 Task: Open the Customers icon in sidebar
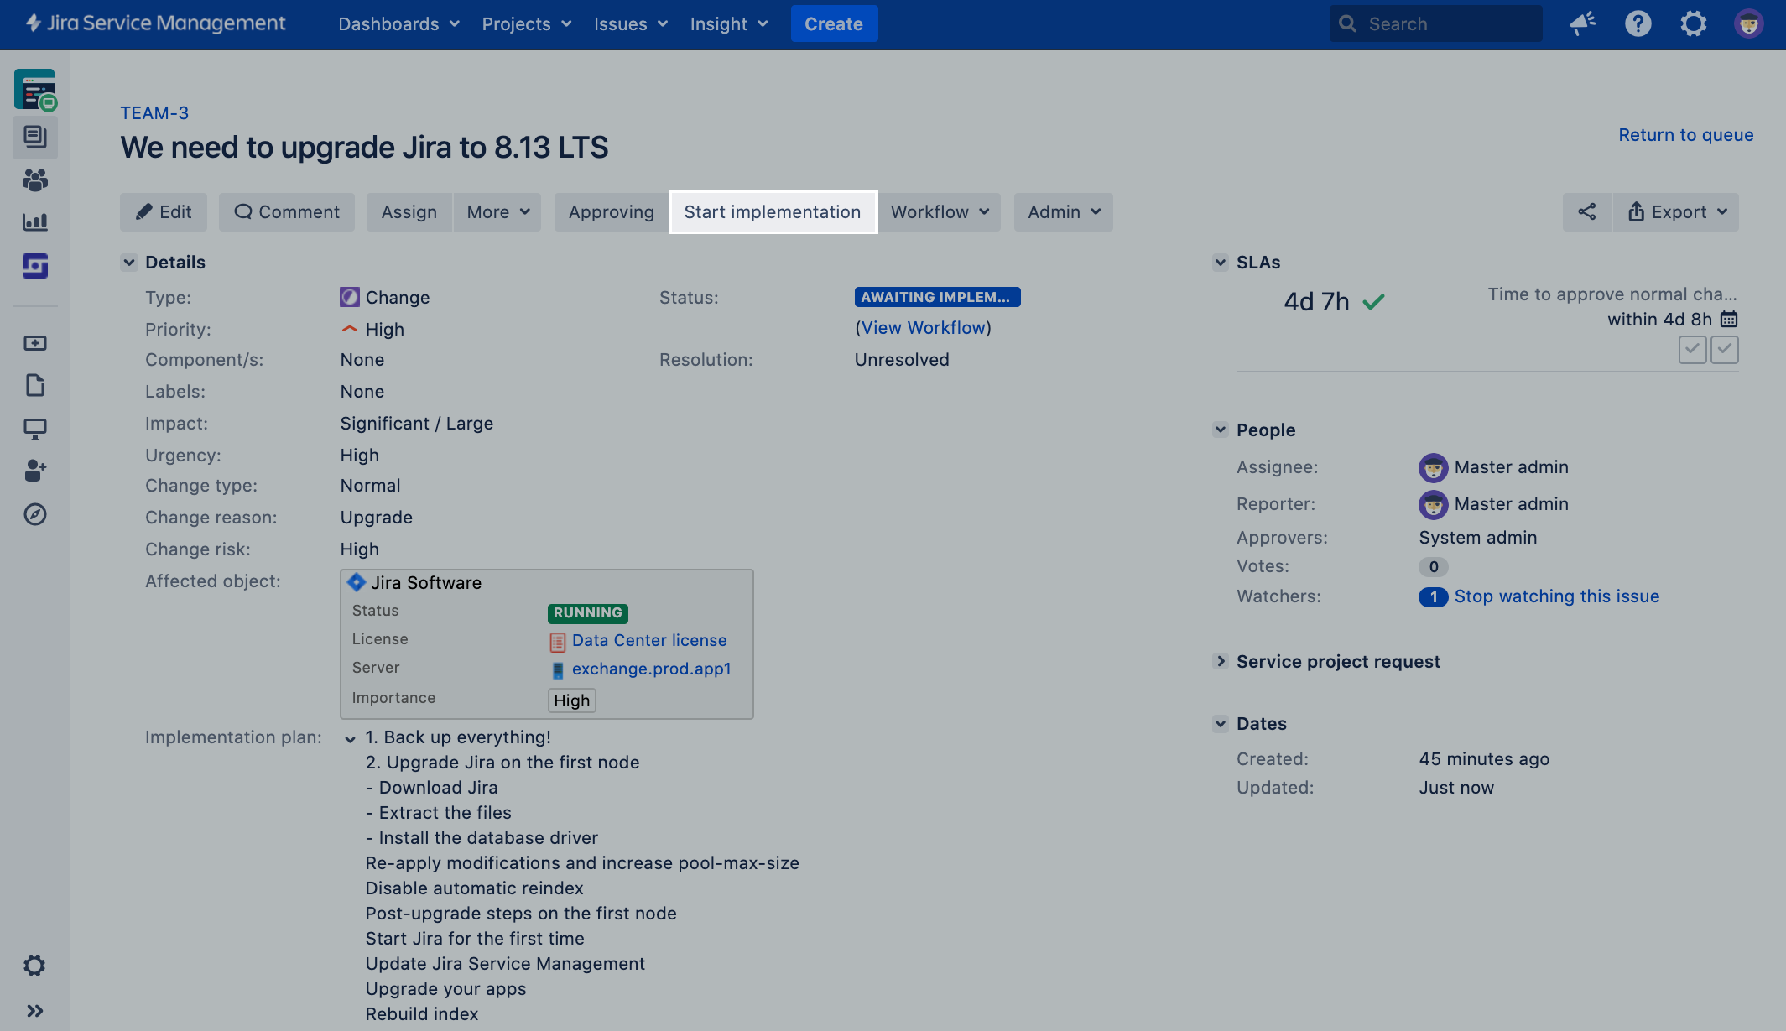(x=34, y=180)
